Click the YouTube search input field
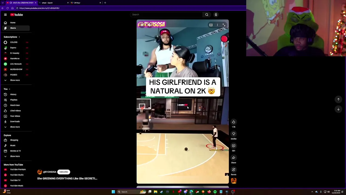Screen dimensions: 346x195 (166, 15)
